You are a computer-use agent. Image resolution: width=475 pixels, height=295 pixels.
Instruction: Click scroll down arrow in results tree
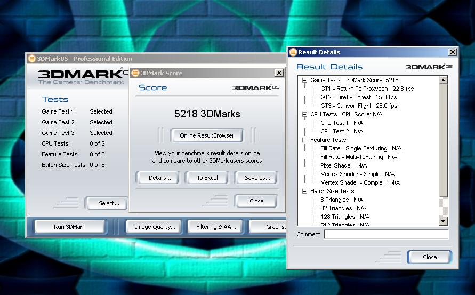click(x=443, y=221)
